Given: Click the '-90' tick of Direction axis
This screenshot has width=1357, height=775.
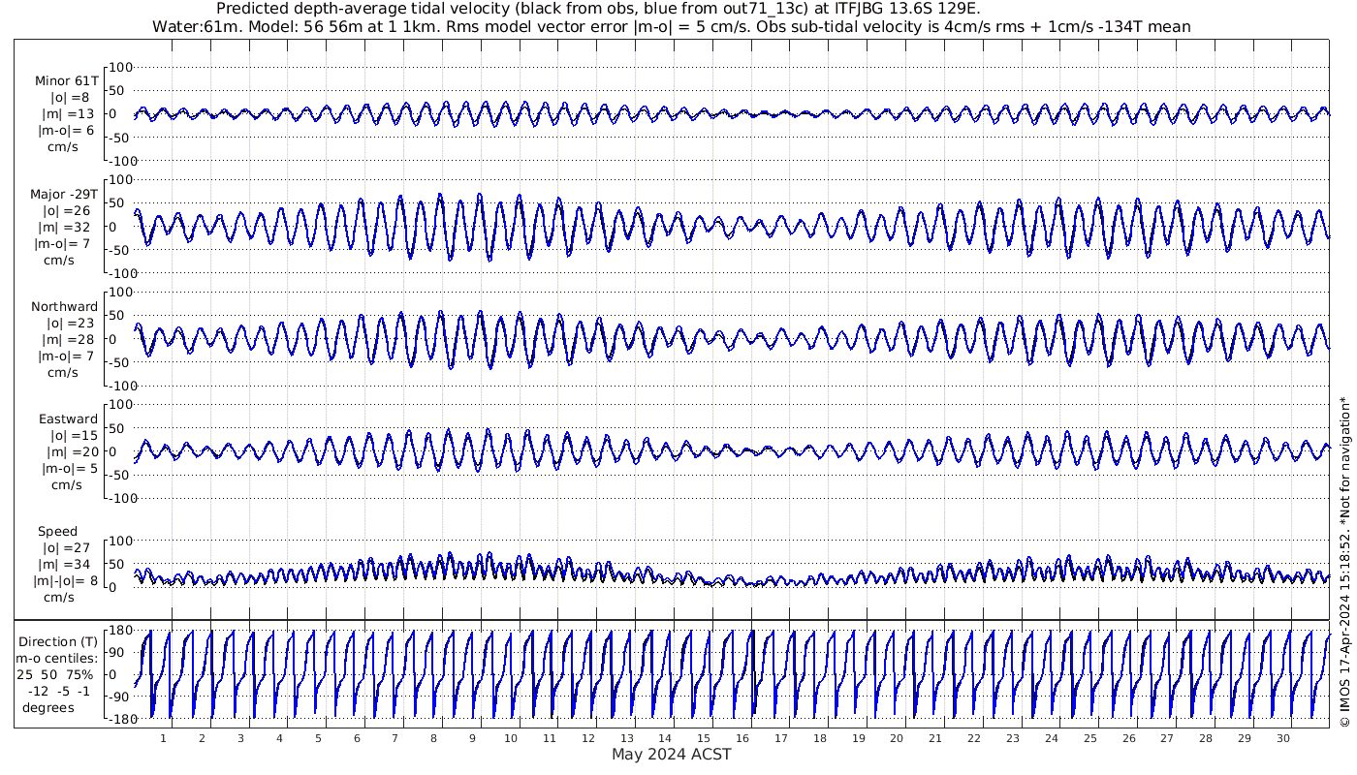Looking at the screenshot, I should (120, 697).
